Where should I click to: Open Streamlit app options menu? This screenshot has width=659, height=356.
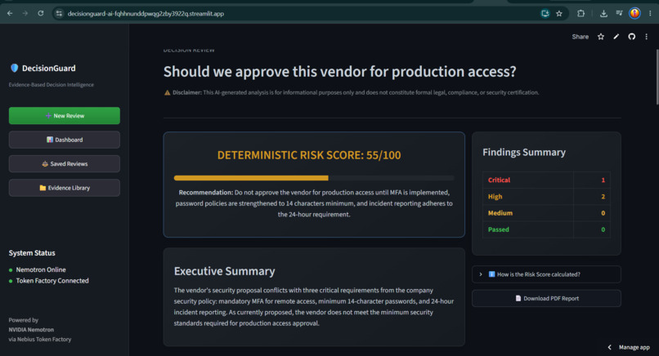(x=647, y=37)
